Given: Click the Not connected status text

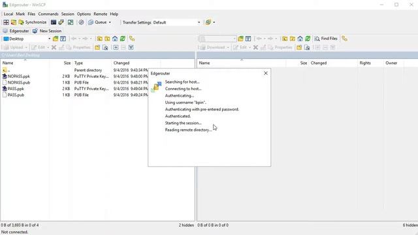Looking at the screenshot, I should 14,232.
